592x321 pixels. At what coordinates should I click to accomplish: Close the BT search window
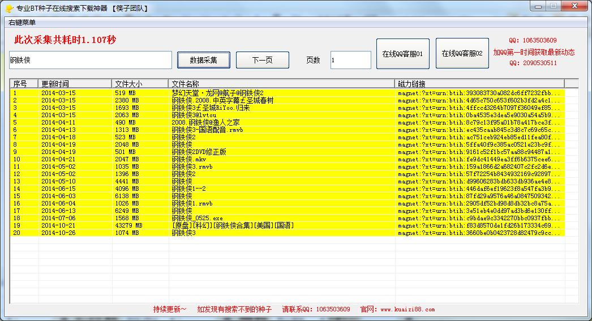[574, 6]
